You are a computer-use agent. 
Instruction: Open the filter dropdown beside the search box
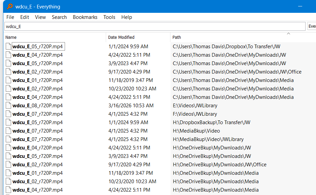click(x=311, y=26)
